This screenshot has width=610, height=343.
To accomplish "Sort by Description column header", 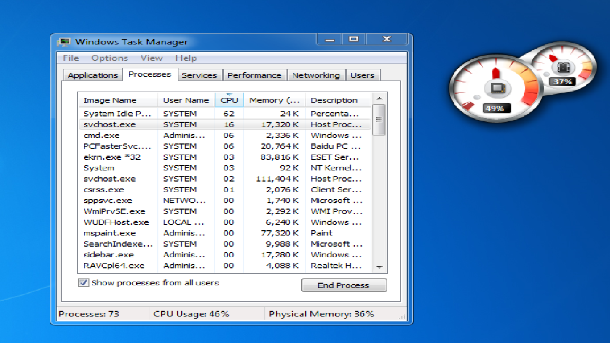I will tap(338, 100).
